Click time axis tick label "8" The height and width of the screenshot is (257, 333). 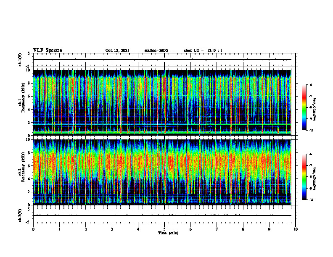click(243, 229)
